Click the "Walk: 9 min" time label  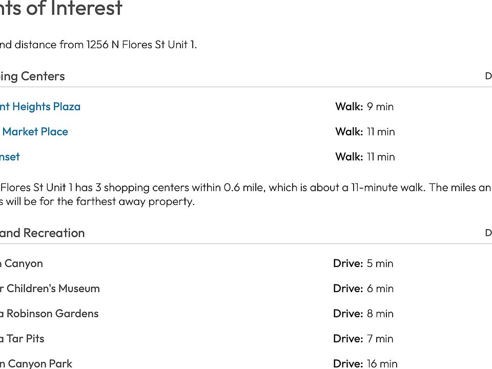point(364,107)
